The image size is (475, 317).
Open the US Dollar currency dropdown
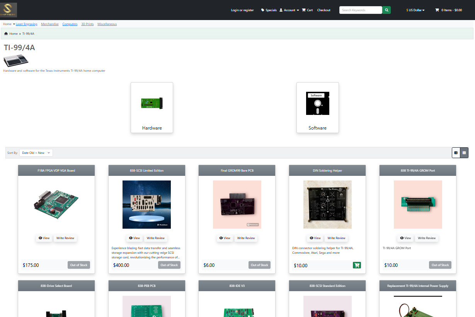click(x=415, y=10)
